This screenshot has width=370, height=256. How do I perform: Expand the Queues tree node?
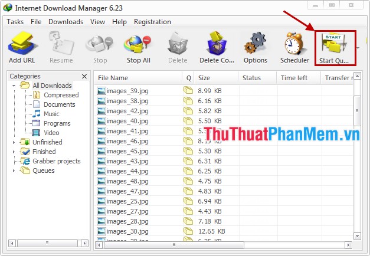tap(14, 170)
